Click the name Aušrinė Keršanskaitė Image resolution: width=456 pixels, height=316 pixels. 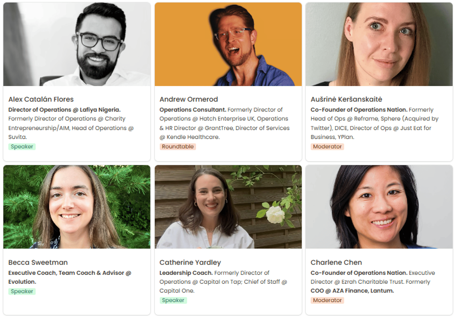(x=346, y=99)
